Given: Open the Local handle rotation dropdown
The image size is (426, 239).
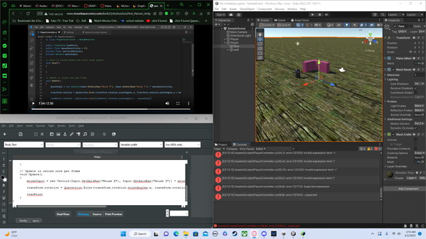Looking at the screenshot, I should coord(284,25).
